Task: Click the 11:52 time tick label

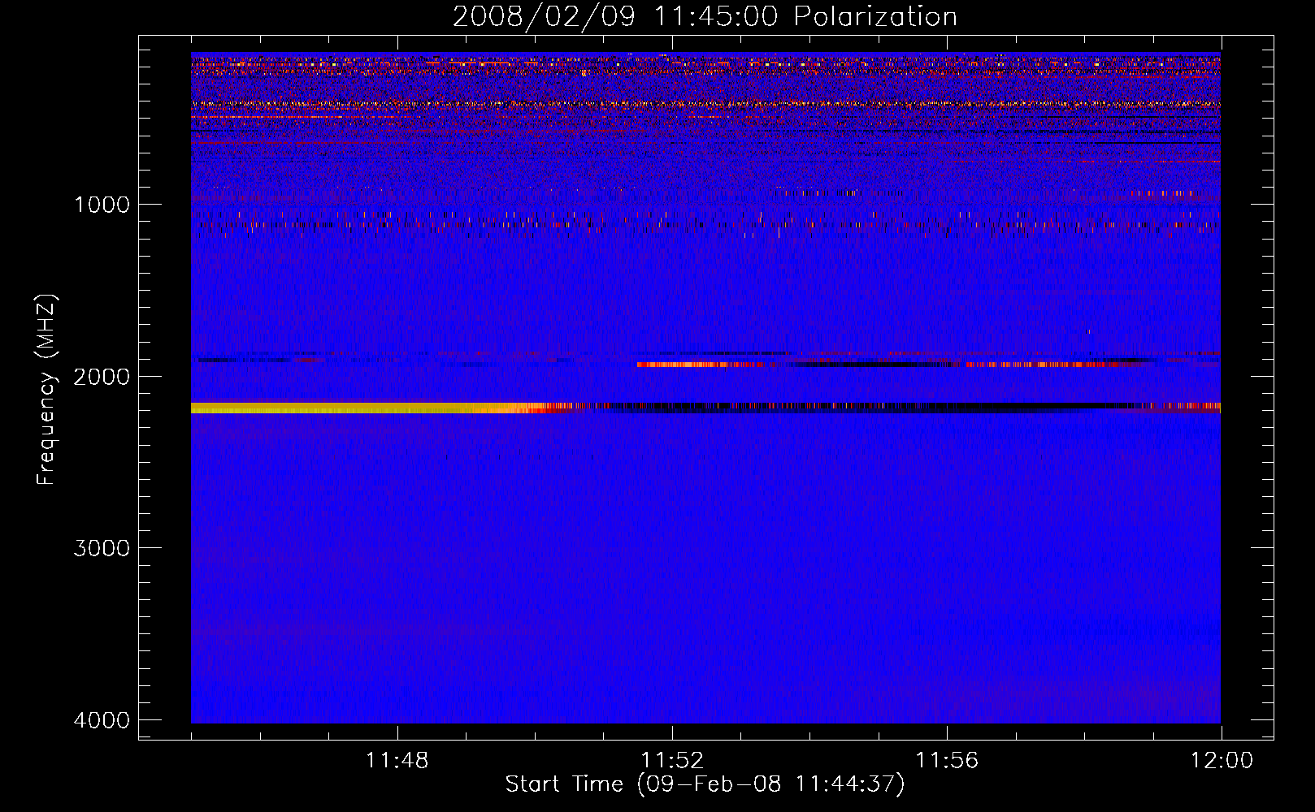Action: tap(672, 761)
